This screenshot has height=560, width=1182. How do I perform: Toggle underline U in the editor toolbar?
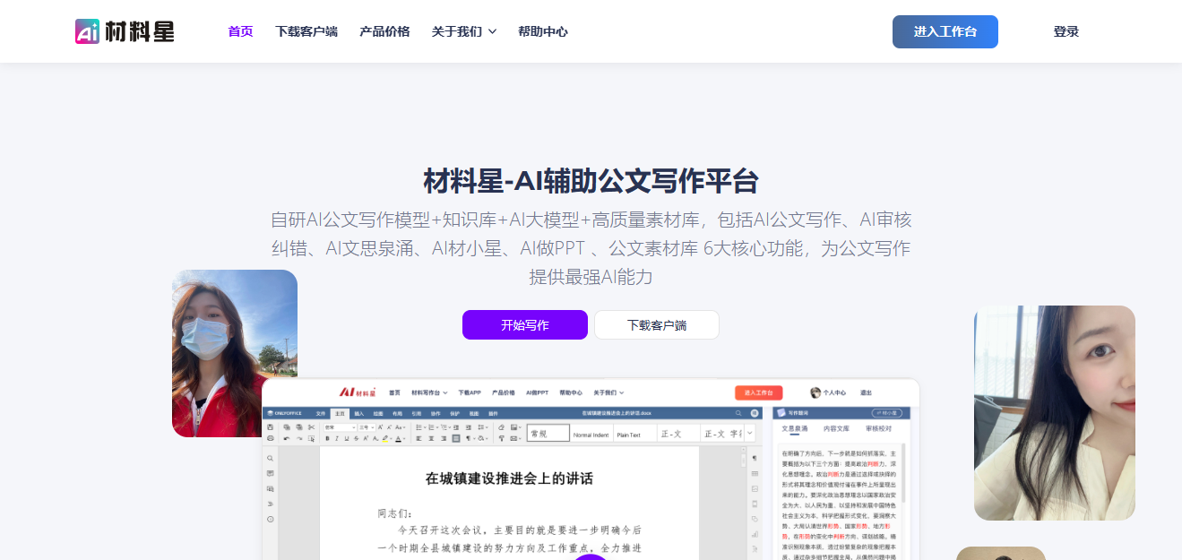click(347, 438)
